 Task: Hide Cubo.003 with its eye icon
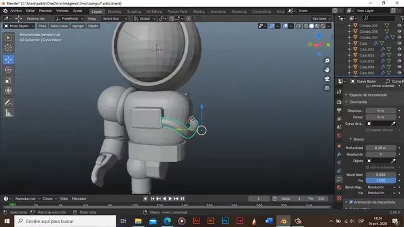click(x=400, y=61)
